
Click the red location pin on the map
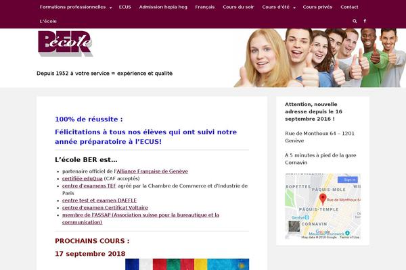323,199
